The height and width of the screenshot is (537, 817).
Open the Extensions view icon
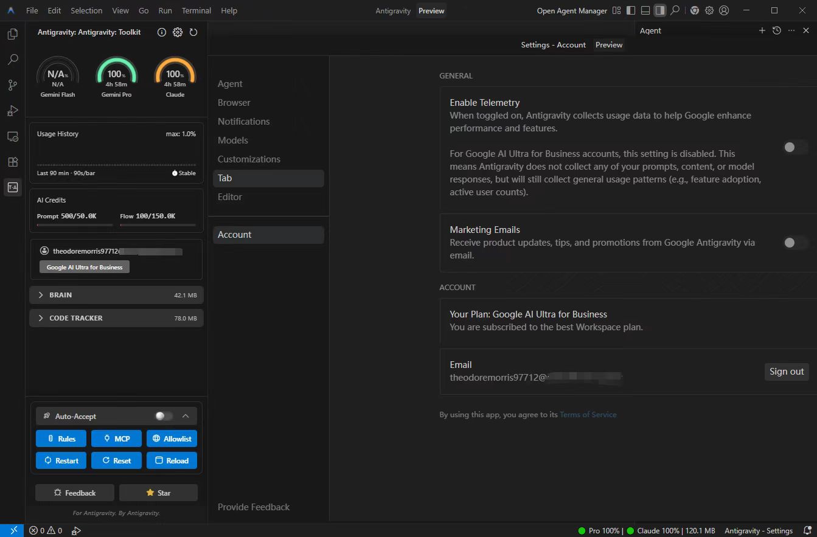(x=12, y=162)
